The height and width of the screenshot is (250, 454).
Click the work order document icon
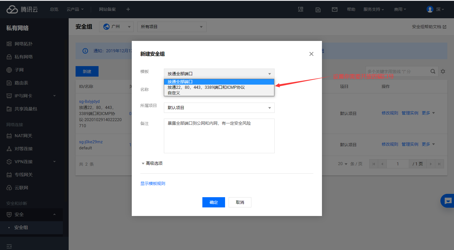pos(318,10)
